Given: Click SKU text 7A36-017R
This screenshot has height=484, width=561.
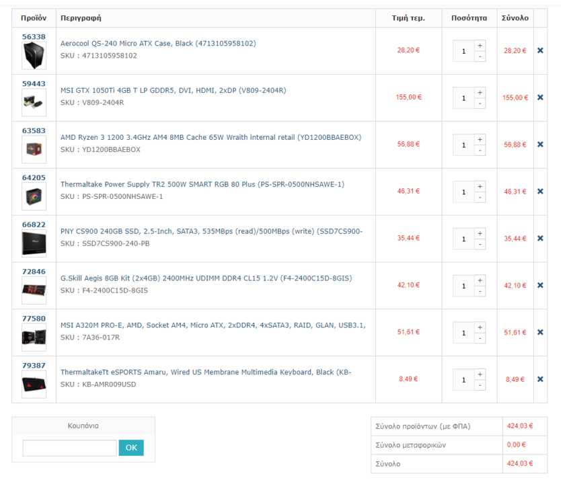Looking at the screenshot, I should click(101, 337).
